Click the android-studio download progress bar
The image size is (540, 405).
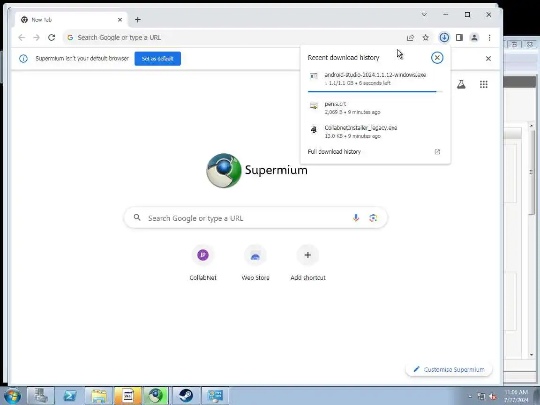pyautogui.click(x=375, y=91)
